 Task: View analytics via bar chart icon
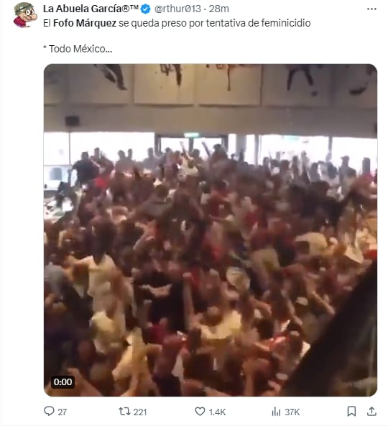[x=276, y=412]
